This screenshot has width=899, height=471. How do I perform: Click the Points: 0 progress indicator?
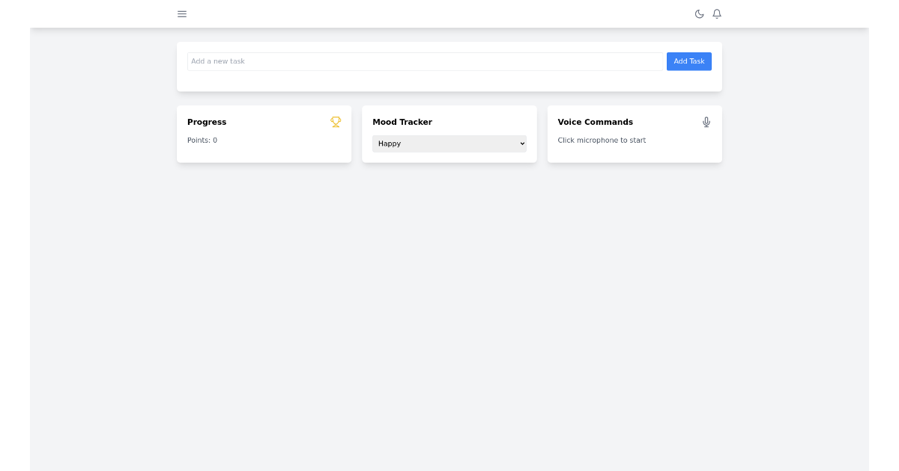click(x=202, y=140)
